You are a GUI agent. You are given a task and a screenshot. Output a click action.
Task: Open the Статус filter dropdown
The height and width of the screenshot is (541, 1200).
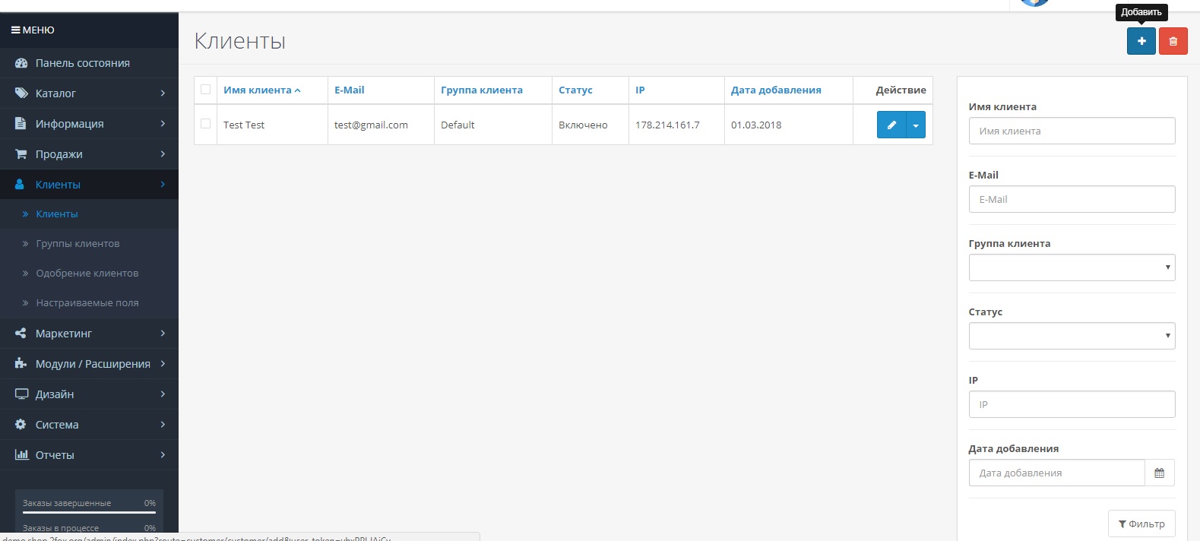pos(1072,336)
